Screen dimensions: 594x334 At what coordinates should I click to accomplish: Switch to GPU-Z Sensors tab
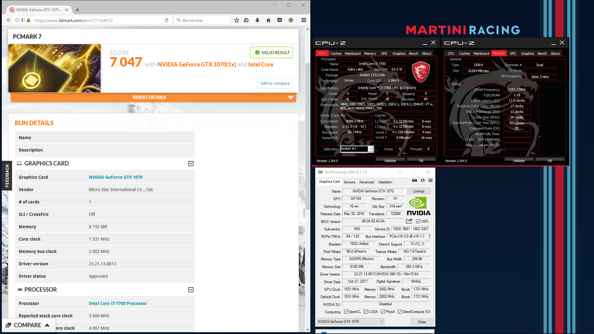pos(349,182)
